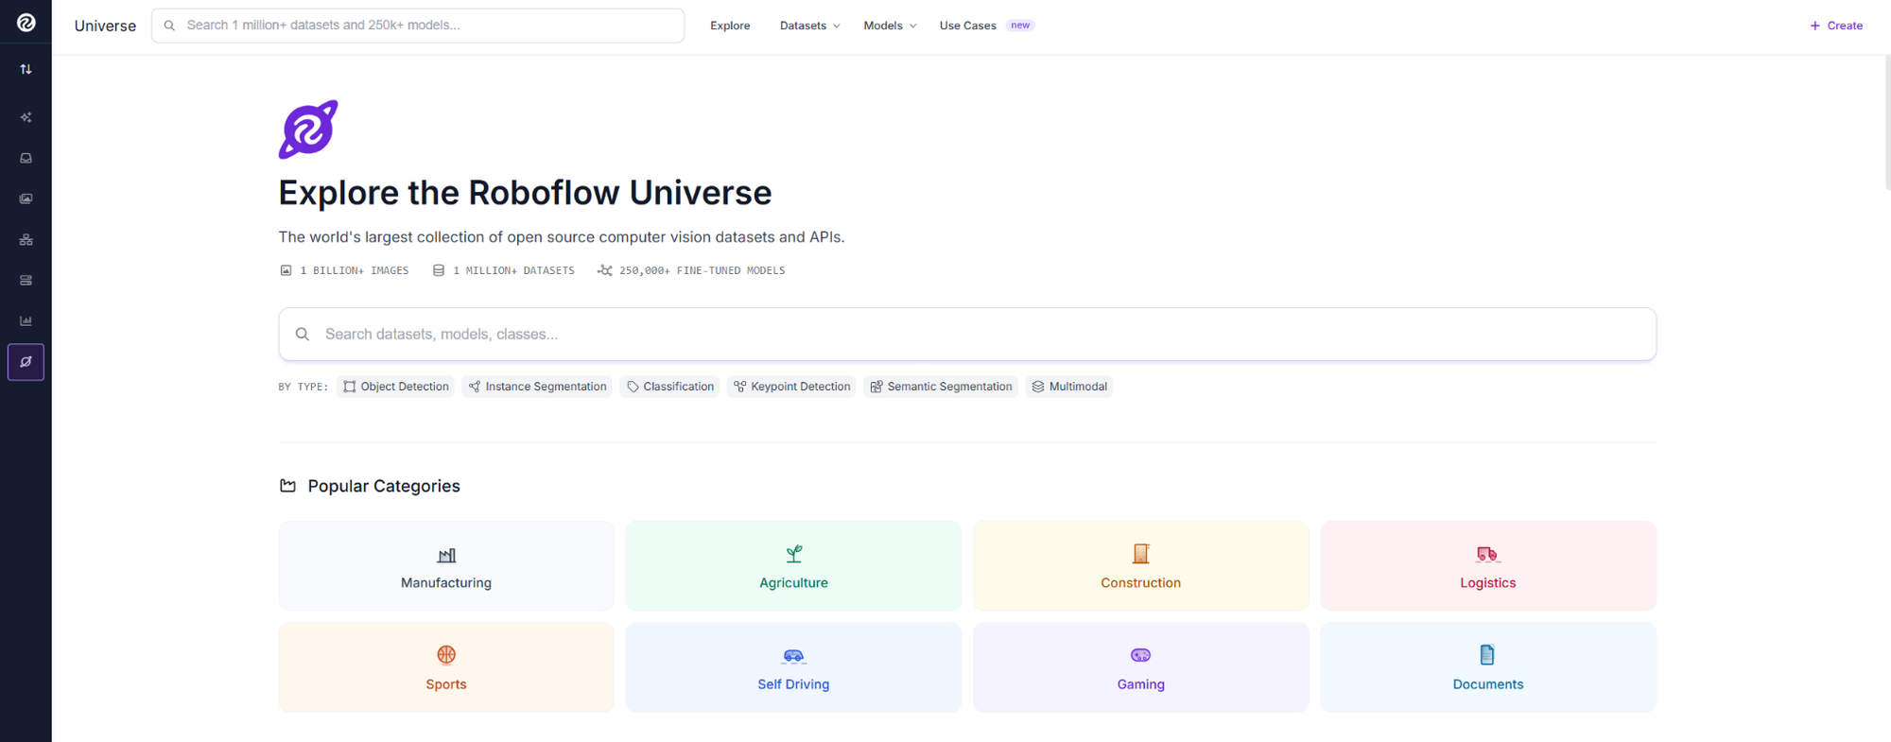Open the Logistics category label
Screen dimensions: 1891x742
1488,583
